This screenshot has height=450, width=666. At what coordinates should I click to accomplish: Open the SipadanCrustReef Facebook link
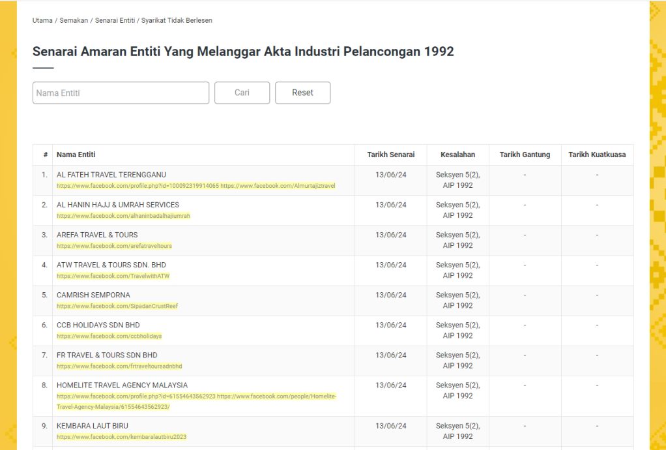point(117,307)
